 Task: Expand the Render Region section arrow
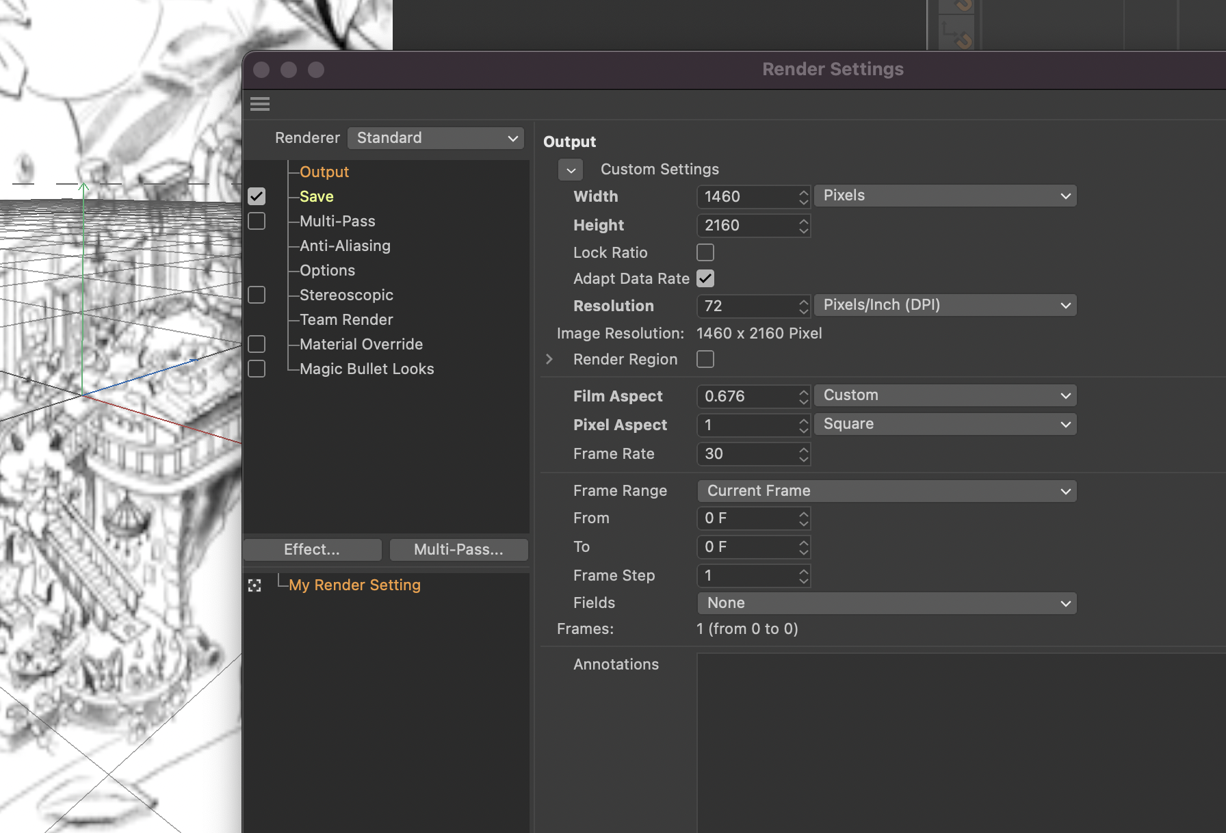549,359
